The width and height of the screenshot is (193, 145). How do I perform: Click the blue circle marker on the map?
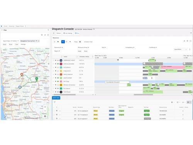coord(20,87)
